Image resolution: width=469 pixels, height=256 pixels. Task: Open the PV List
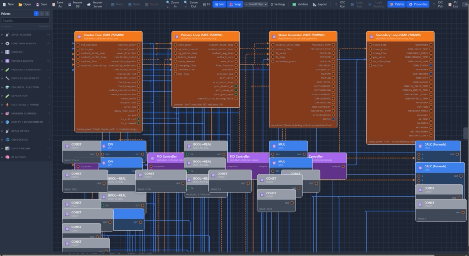[453, 4]
